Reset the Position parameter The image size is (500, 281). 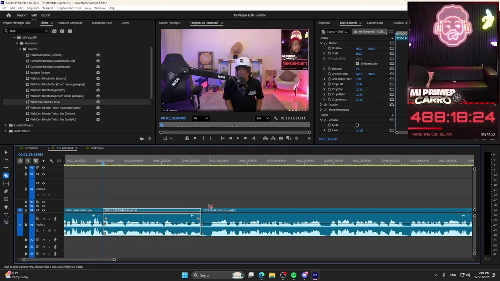(391, 48)
